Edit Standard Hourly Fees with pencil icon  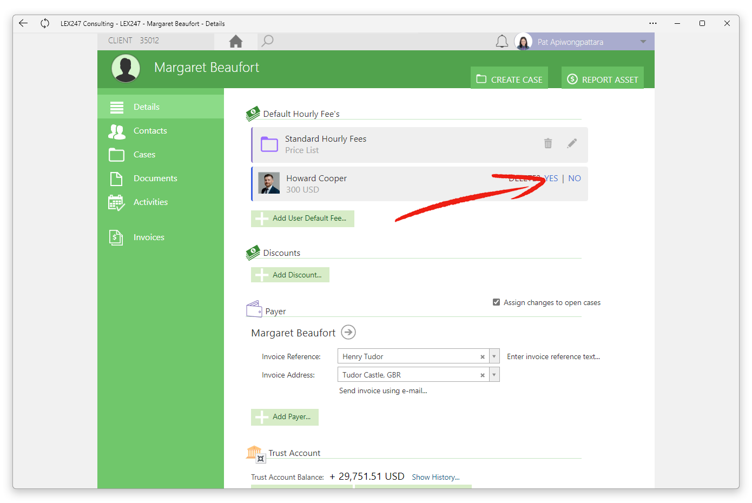572,143
